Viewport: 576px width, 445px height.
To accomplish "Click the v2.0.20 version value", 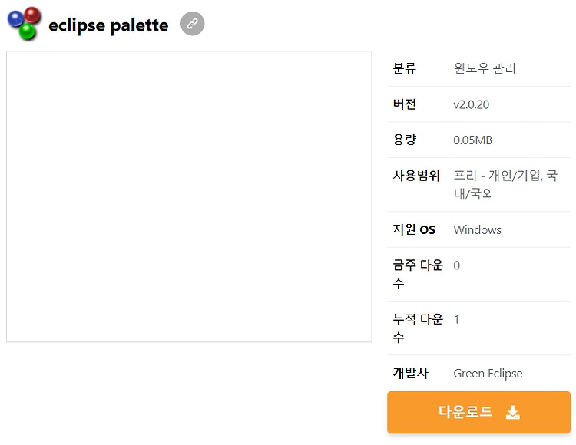I will (x=472, y=104).
